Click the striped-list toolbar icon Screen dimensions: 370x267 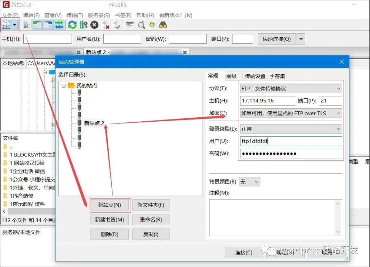click(130, 25)
